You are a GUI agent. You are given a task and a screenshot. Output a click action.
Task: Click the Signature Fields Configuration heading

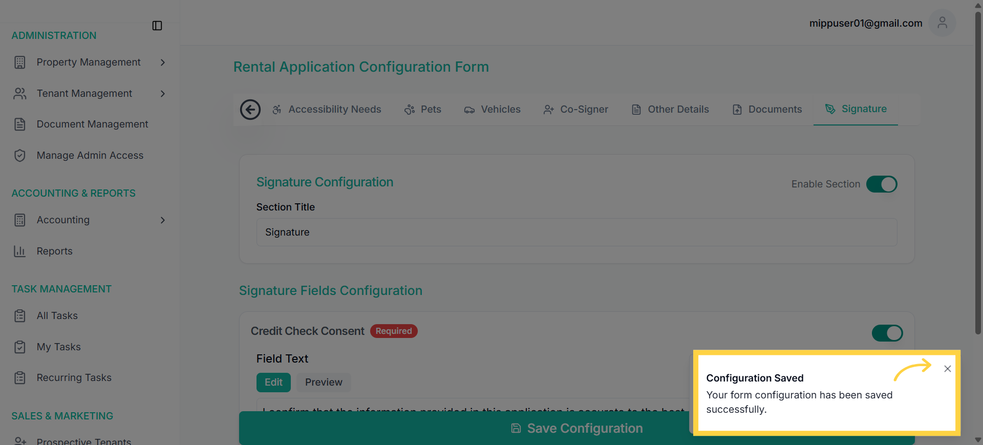click(331, 291)
